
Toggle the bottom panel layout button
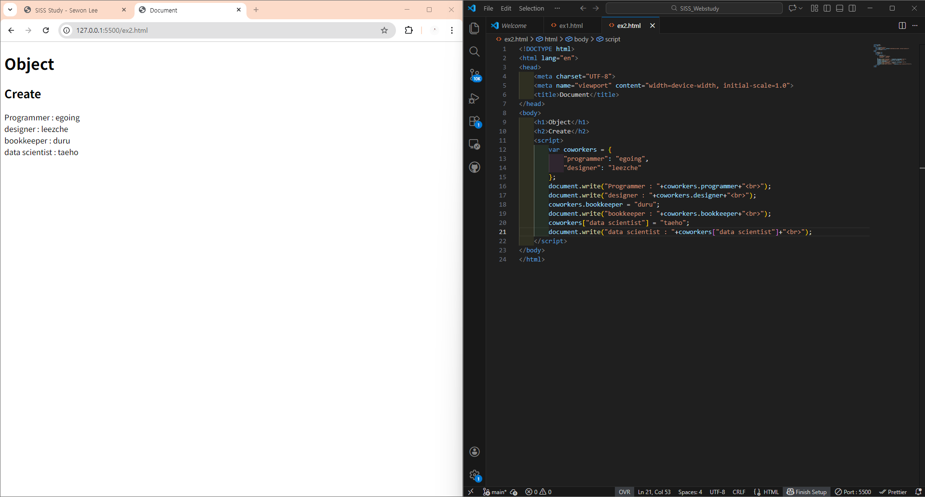click(x=840, y=8)
